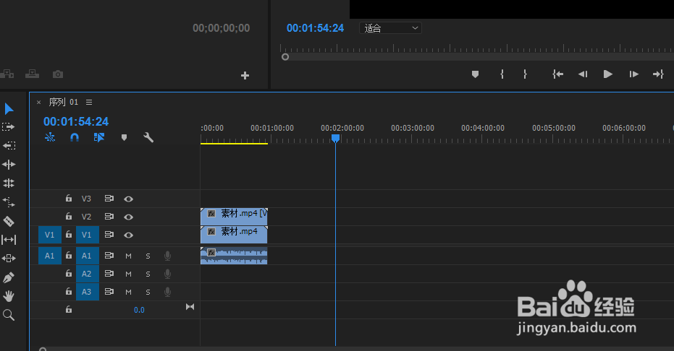Click the Program monitor scrubber playhead
This screenshot has height=351, width=674.
coord(285,56)
